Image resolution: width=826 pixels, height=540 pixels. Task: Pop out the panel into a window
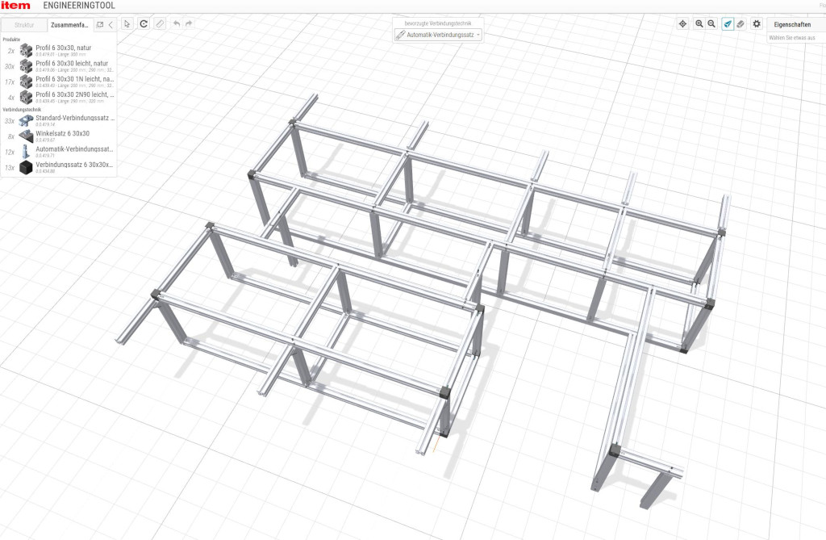pyautogui.click(x=100, y=25)
